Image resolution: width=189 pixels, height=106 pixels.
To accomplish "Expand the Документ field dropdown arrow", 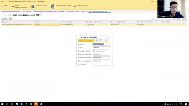I will (x=105, y=44).
